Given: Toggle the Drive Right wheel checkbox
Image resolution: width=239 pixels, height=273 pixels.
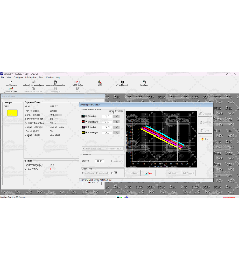Looking at the screenshot, I should (x=86, y=133).
